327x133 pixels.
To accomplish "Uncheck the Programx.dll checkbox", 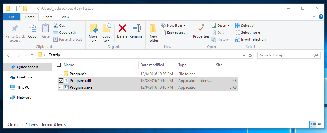I will coord(61,80).
